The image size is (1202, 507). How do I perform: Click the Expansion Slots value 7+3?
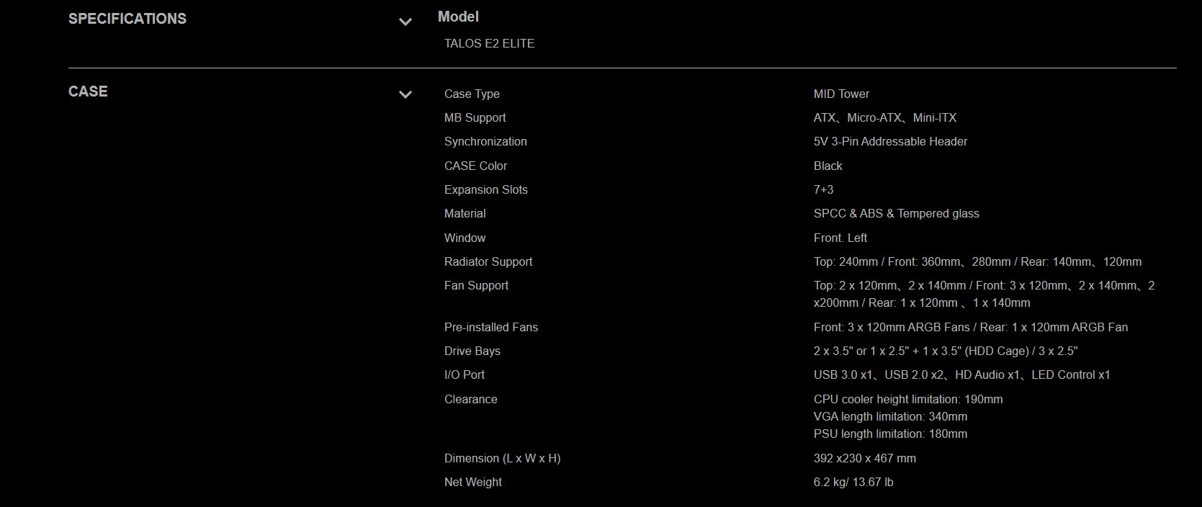coord(823,189)
